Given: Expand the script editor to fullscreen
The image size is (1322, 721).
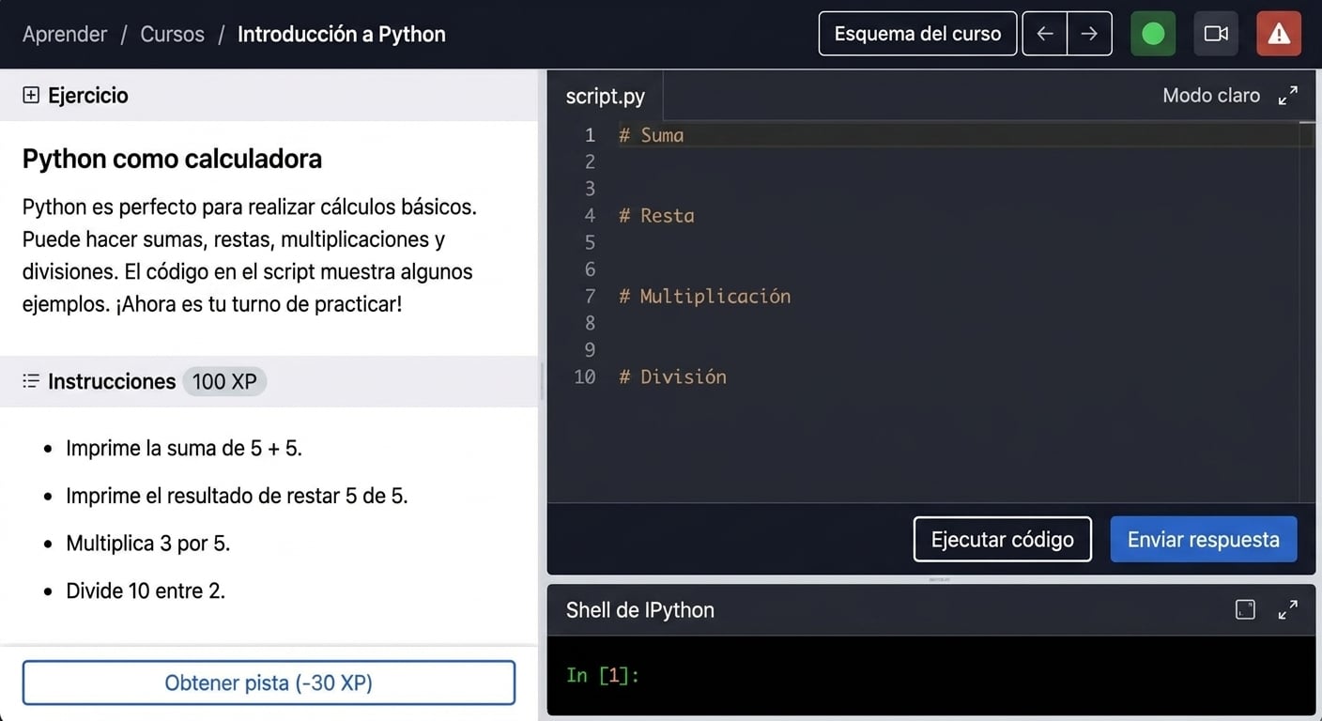Looking at the screenshot, I should [x=1288, y=95].
